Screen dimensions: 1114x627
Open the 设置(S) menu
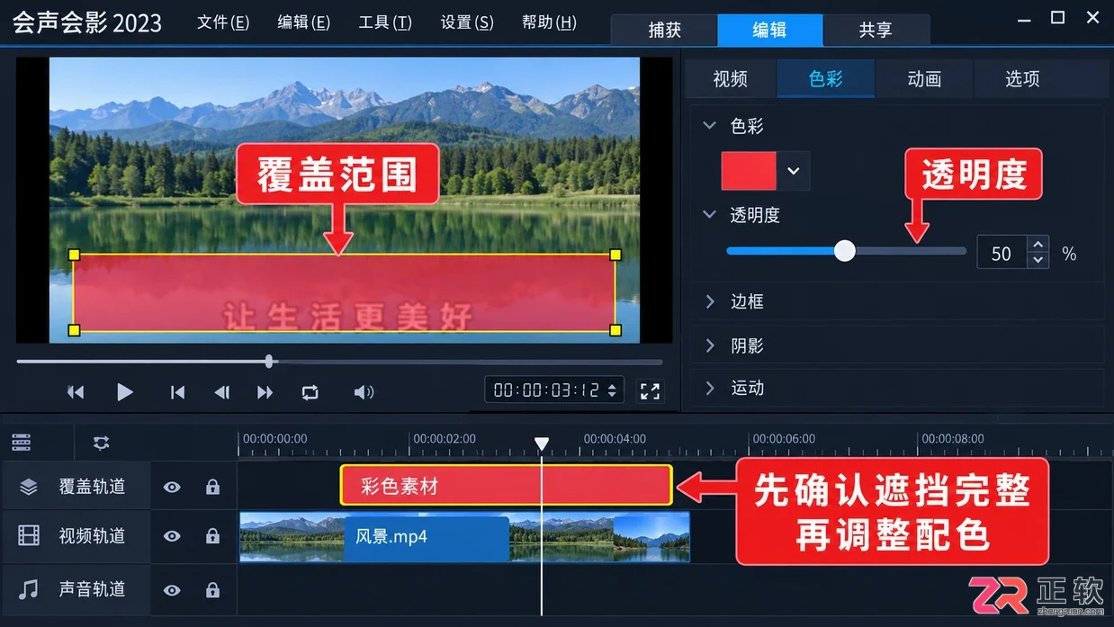pos(467,22)
